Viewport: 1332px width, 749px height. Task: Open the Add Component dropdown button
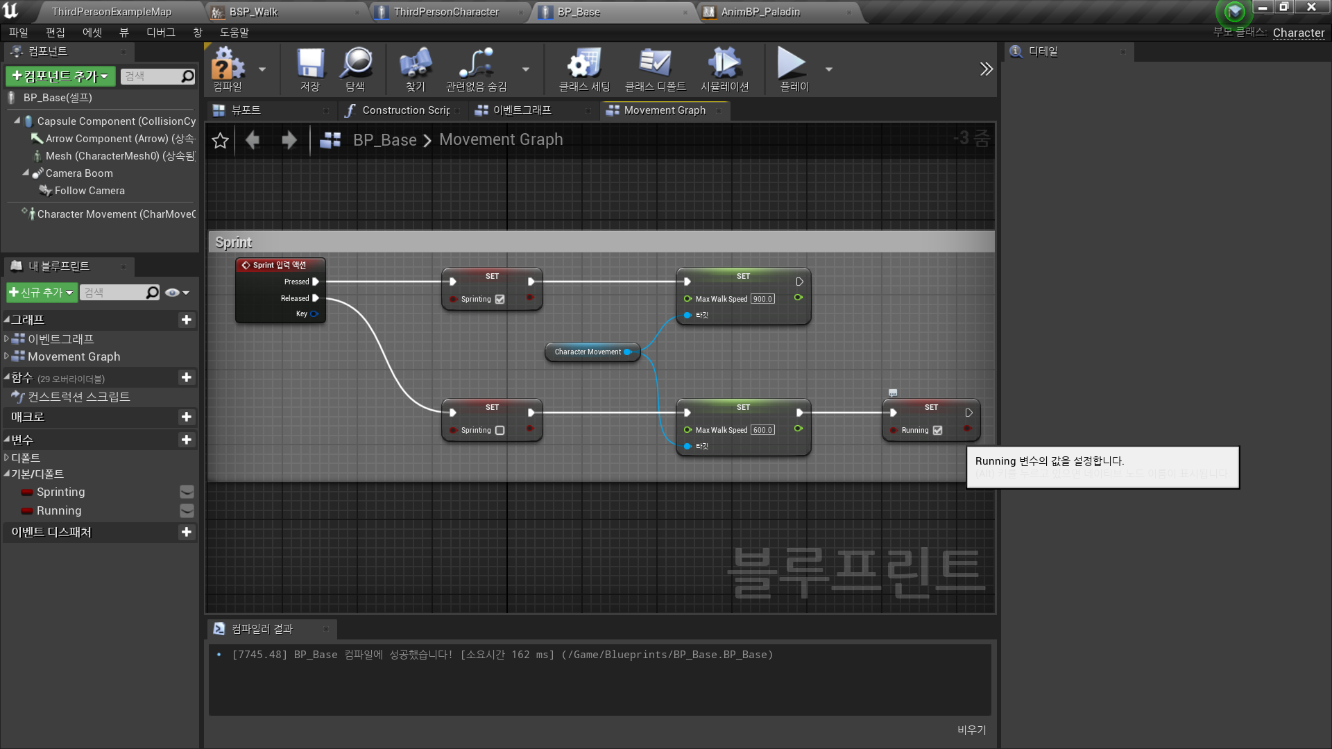pyautogui.click(x=60, y=76)
